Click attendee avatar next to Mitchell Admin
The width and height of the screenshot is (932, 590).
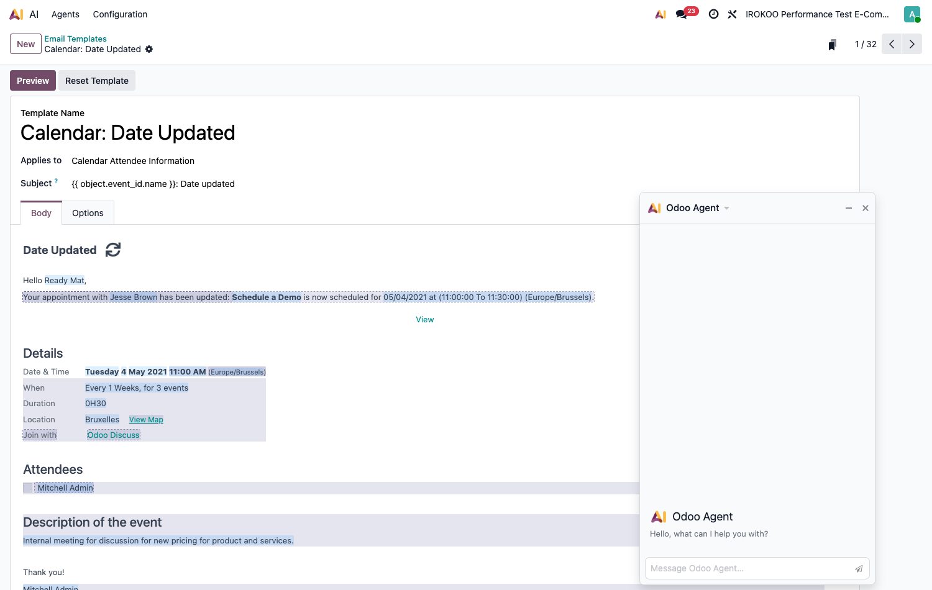point(27,488)
